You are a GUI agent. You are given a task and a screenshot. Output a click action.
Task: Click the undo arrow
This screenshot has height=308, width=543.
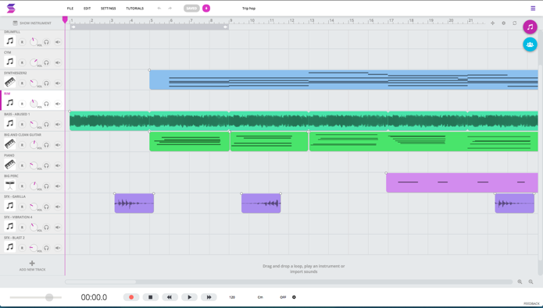pyautogui.click(x=159, y=9)
